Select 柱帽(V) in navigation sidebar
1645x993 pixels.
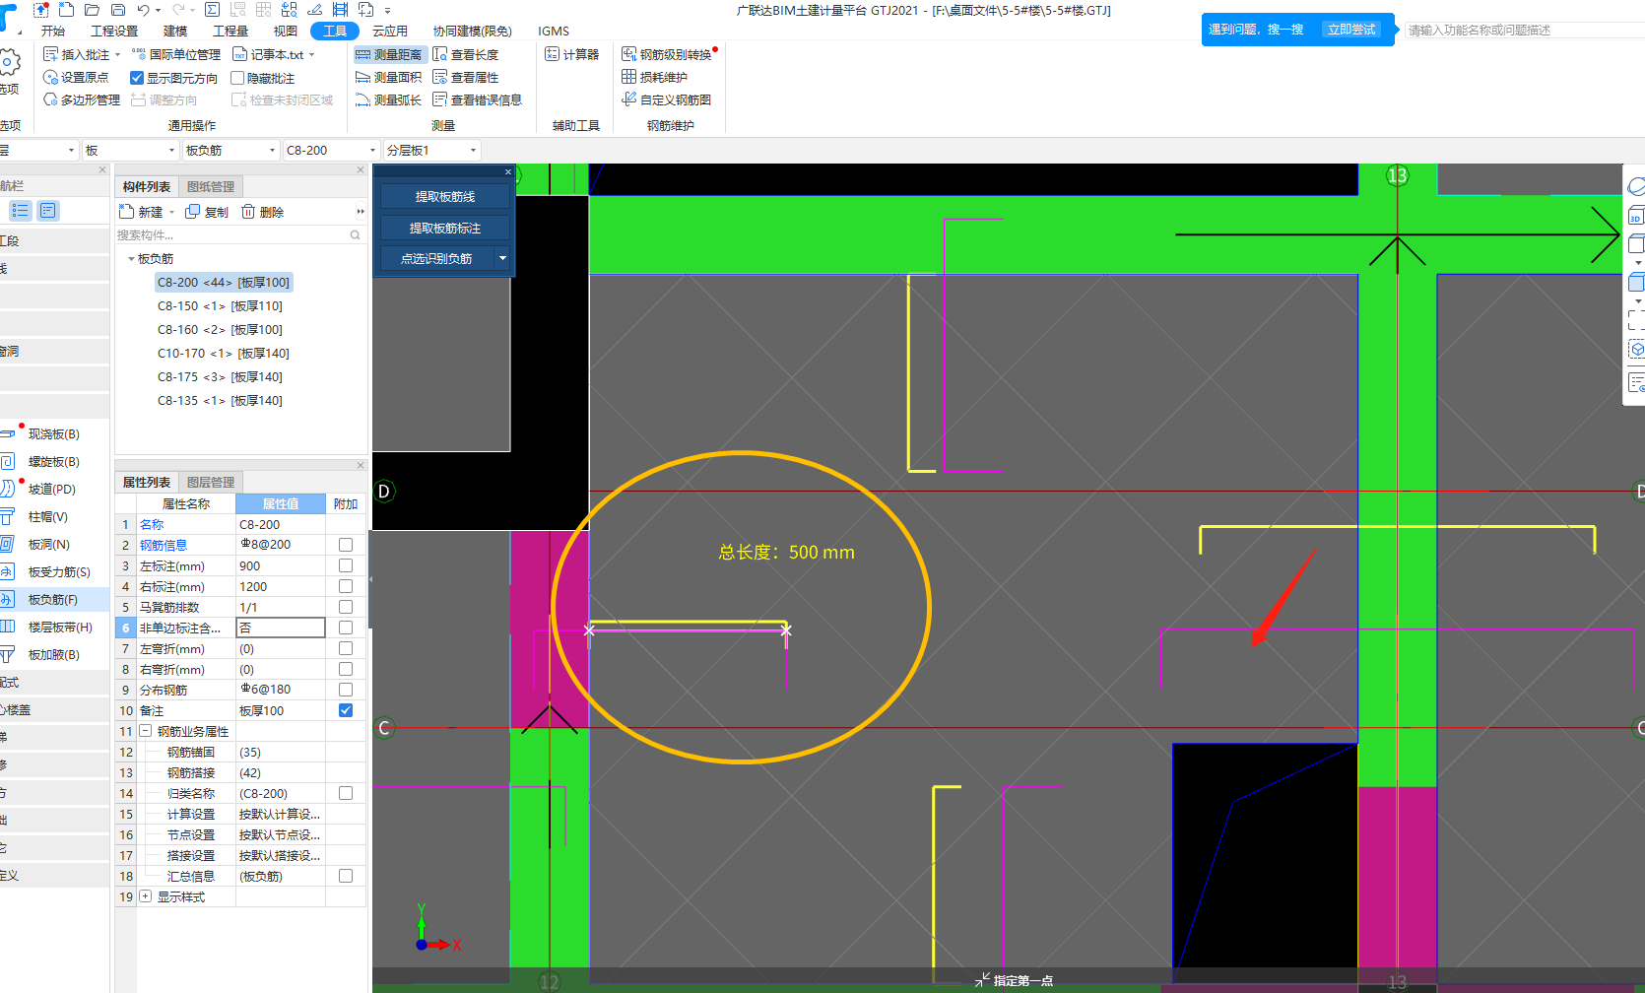(47, 516)
